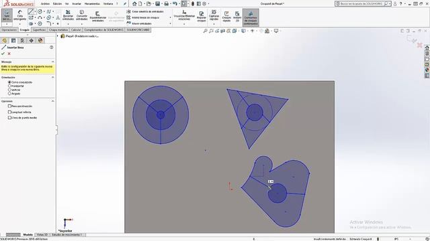Screen dimensions: 430x241
Task: Toggle Contornos de croquis sombreados
Action: pyautogui.click(x=251, y=18)
